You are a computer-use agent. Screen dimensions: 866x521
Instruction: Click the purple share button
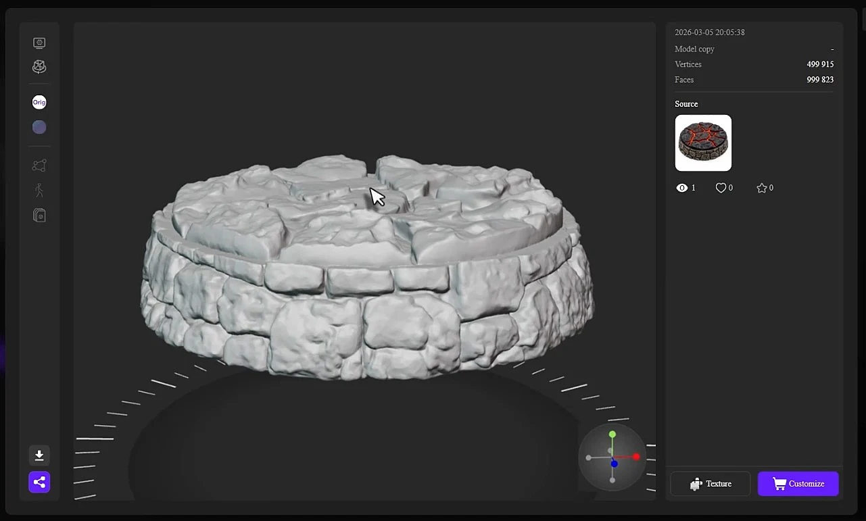39,482
